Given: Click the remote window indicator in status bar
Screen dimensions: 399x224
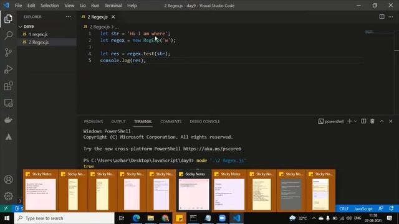Looking at the screenshot, I should (x=6, y=208).
